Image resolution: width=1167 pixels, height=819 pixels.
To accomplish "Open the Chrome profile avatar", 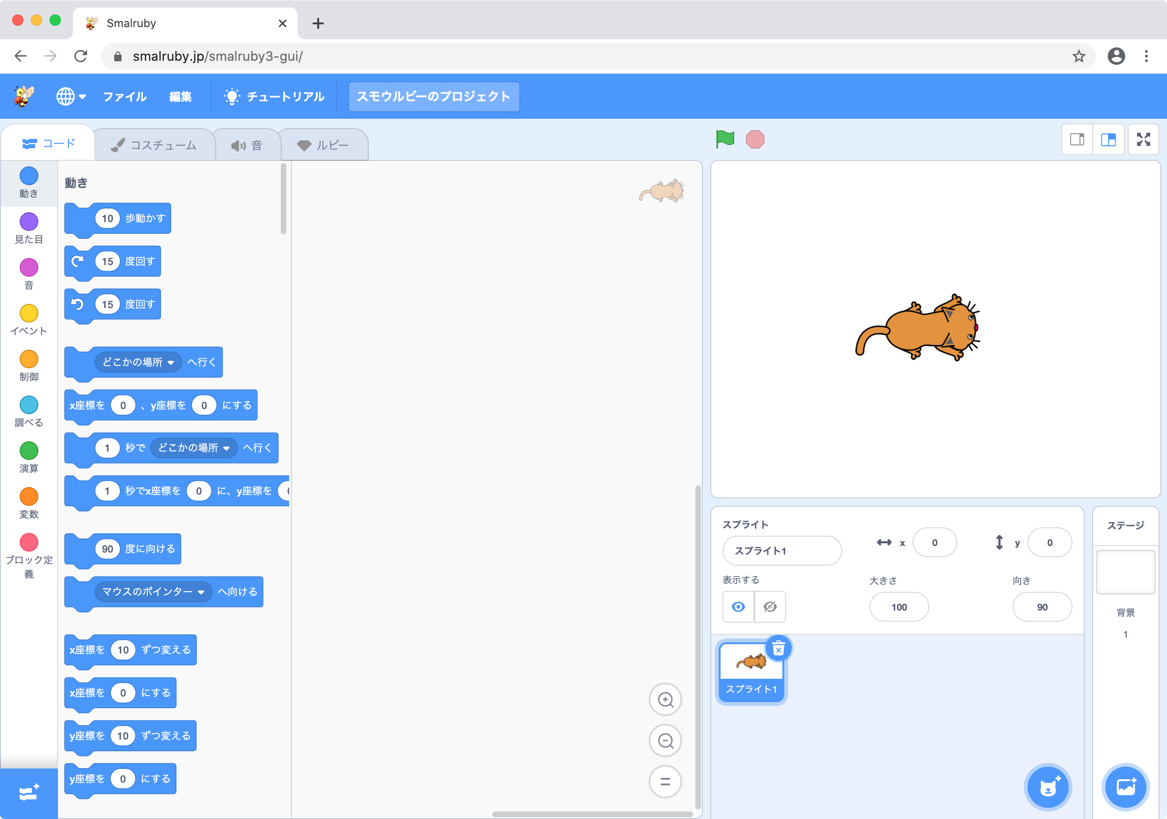I will pos(1116,56).
